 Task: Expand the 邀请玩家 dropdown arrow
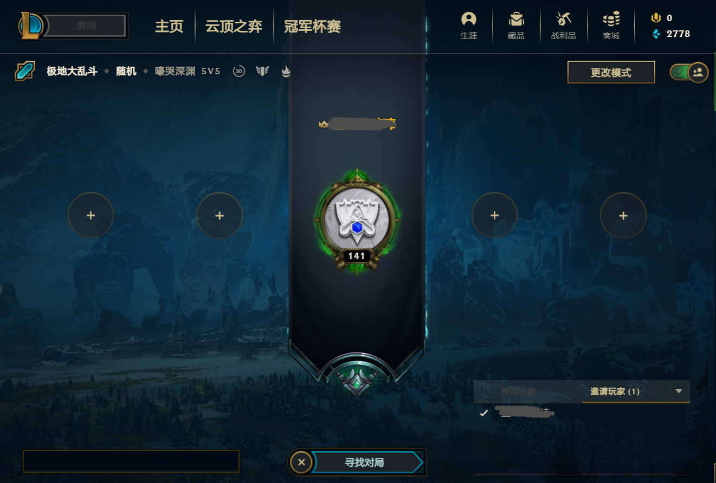tap(679, 391)
